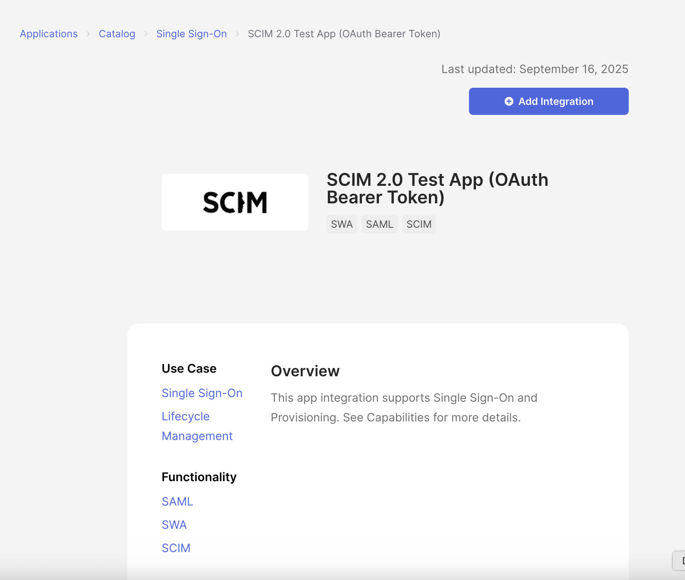
Task: Select SCIM under Functionality
Action: pyautogui.click(x=176, y=548)
